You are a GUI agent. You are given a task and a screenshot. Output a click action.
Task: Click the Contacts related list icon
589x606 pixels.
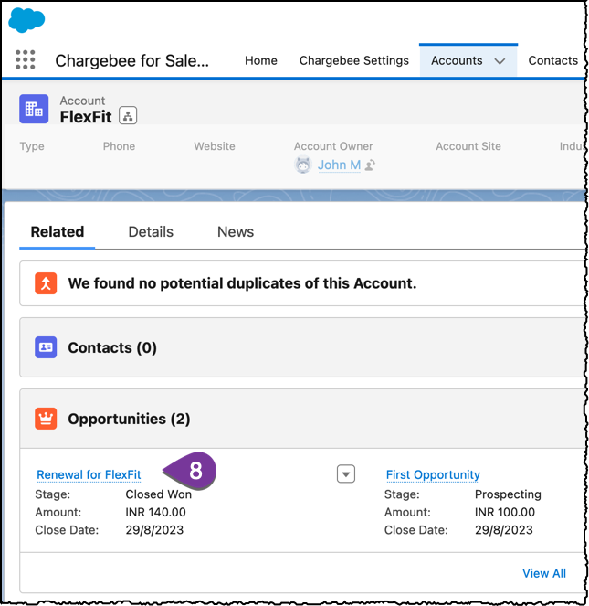tap(46, 347)
